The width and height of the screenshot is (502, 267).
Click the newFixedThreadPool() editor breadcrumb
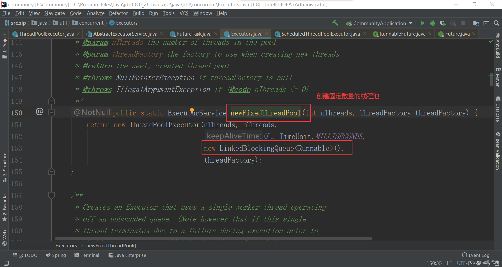111,246
